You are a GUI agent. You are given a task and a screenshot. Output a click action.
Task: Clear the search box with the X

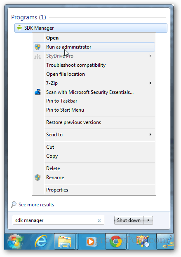pos(99,221)
